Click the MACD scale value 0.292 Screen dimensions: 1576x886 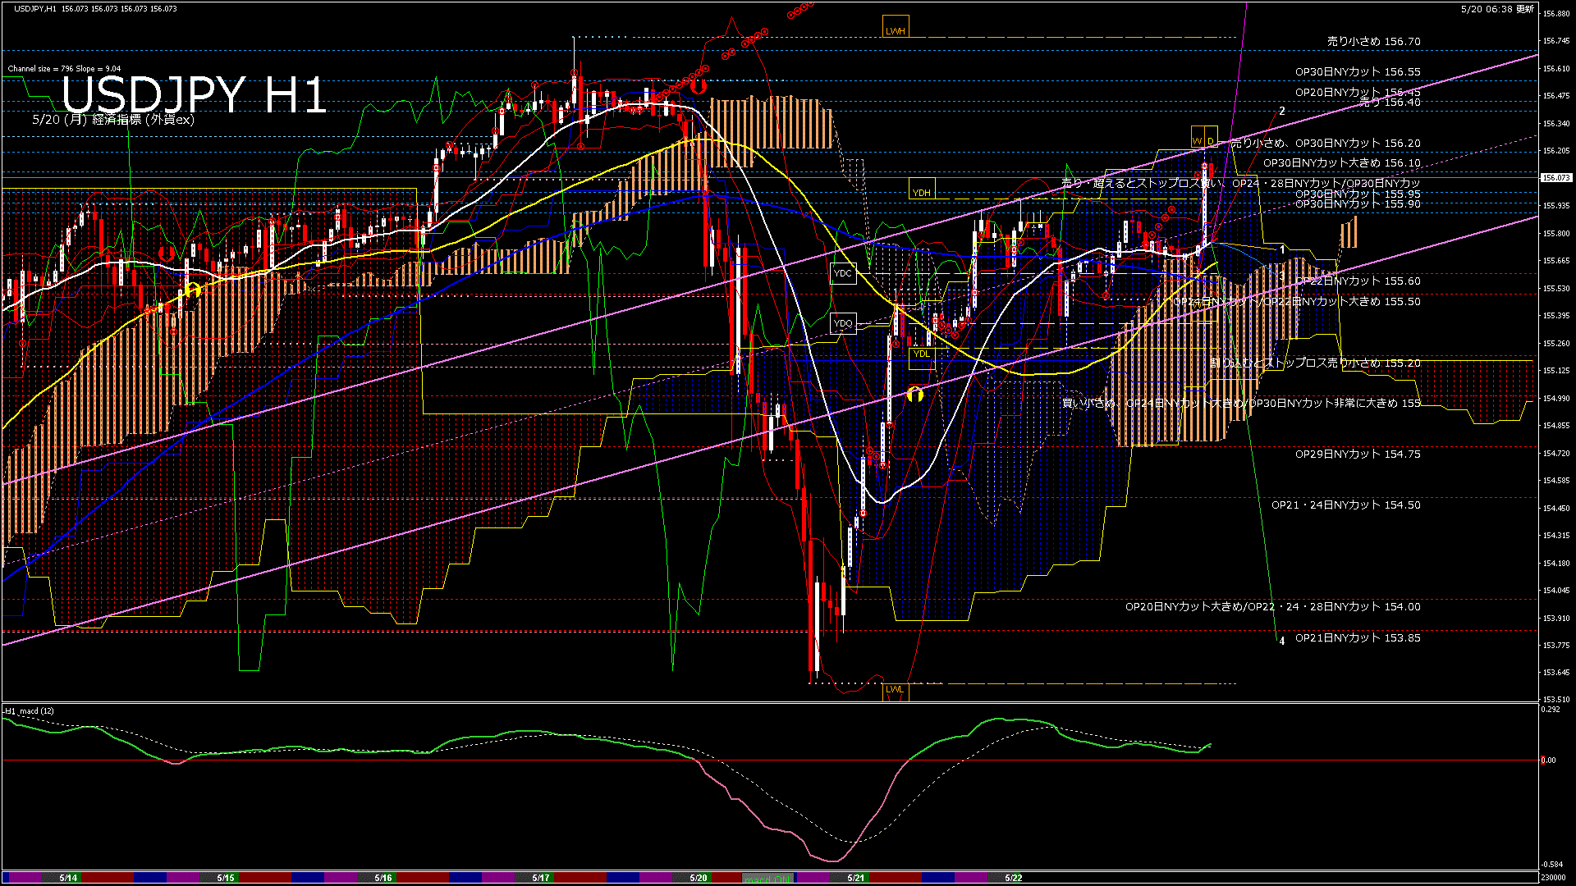click(x=1551, y=710)
